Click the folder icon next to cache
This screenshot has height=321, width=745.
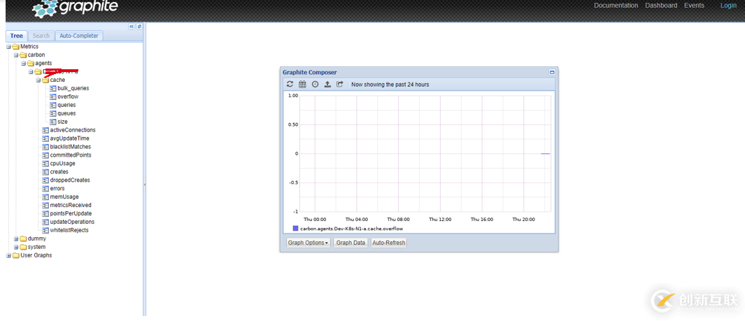coord(45,80)
